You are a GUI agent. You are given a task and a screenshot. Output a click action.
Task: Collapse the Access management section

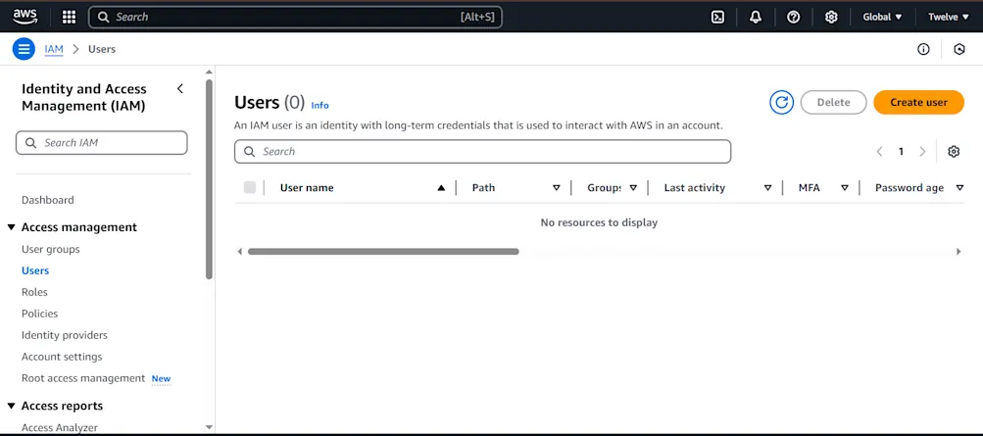coord(12,227)
